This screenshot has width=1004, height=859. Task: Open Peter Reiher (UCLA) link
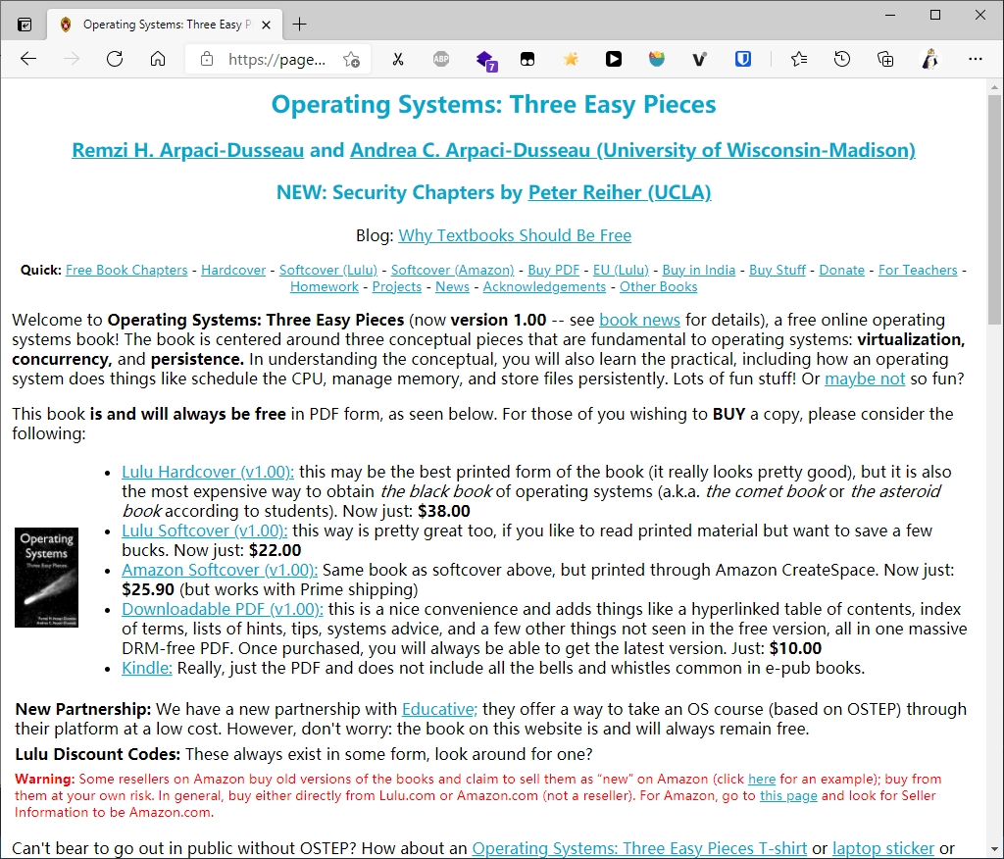(x=620, y=192)
